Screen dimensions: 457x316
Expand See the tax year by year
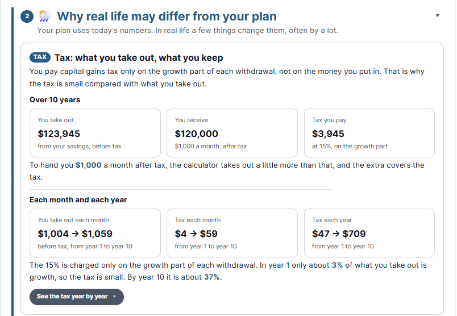click(x=77, y=297)
